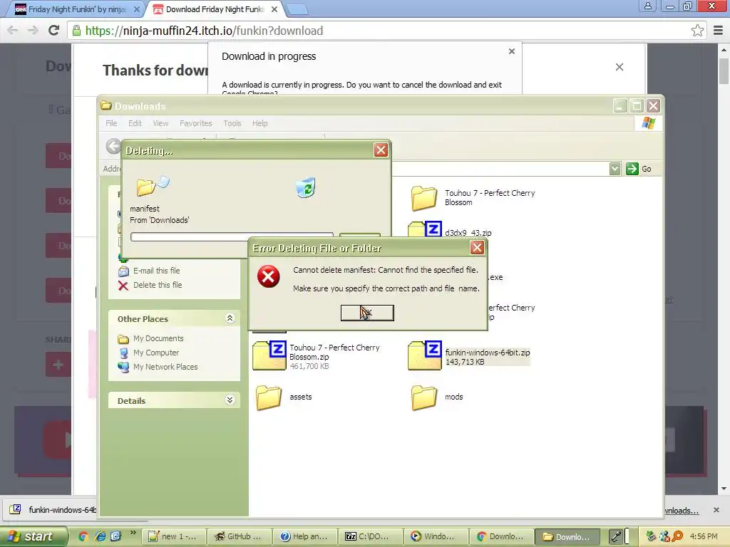This screenshot has width=730, height=547.
Task: Close the Error Deleting File dialog
Action: click(x=477, y=247)
